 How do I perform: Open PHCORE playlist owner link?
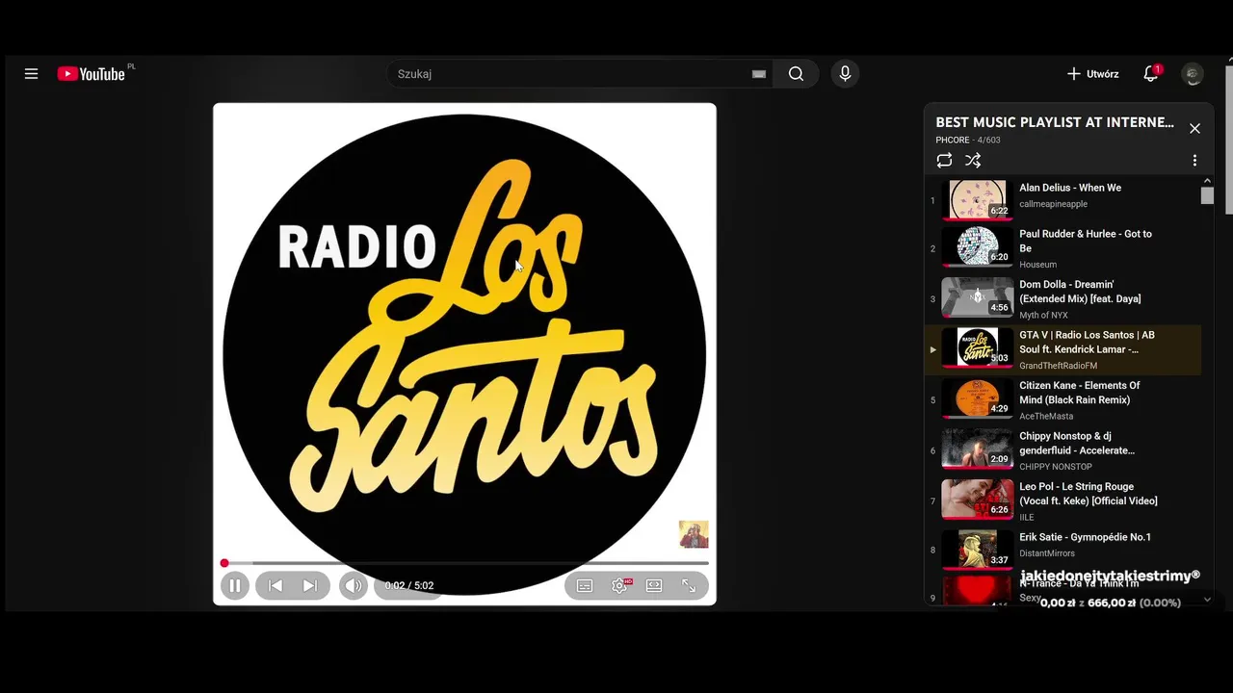click(953, 141)
